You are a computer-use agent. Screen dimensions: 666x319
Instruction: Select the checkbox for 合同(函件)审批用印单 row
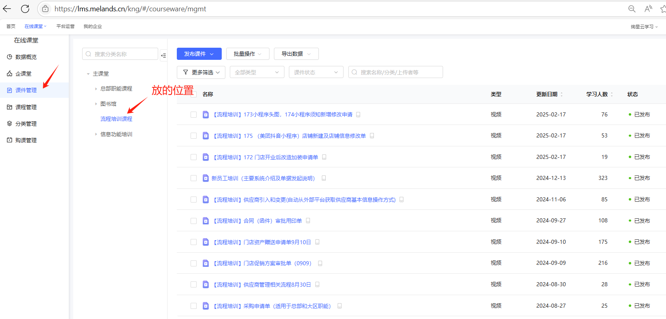(193, 221)
